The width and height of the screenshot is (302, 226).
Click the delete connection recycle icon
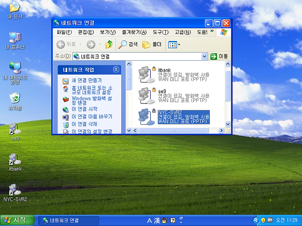(65, 125)
